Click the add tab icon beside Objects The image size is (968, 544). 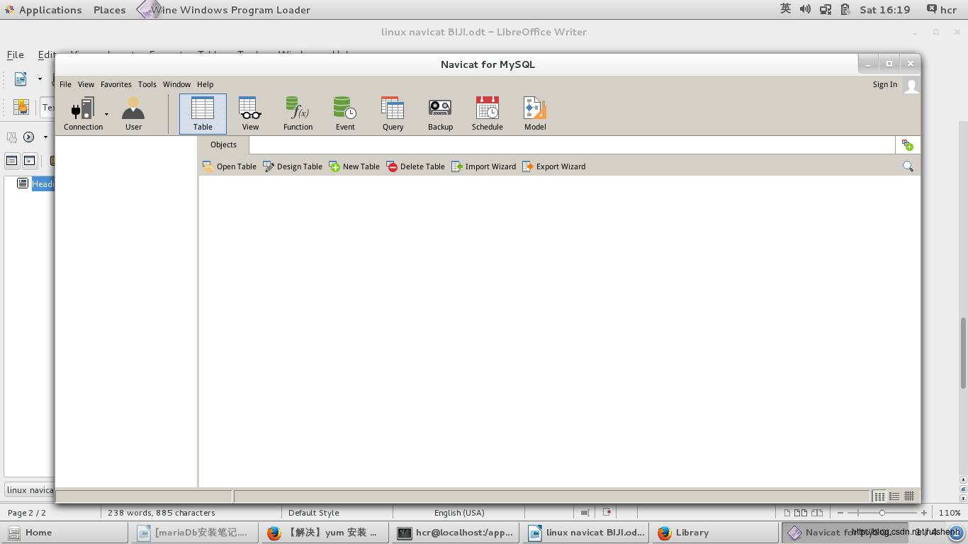pyautogui.click(x=907, y=144)
